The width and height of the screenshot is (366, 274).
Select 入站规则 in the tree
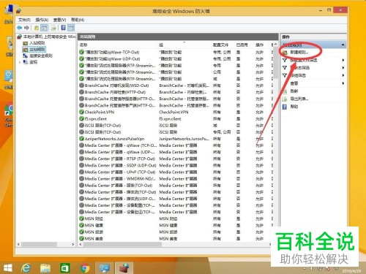pos(37,43)
